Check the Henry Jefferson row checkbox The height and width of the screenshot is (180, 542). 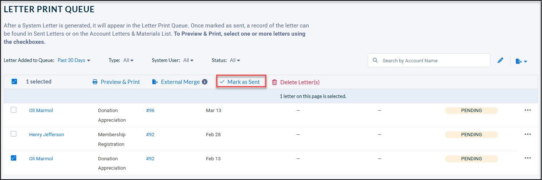click(x=14, y=134)
